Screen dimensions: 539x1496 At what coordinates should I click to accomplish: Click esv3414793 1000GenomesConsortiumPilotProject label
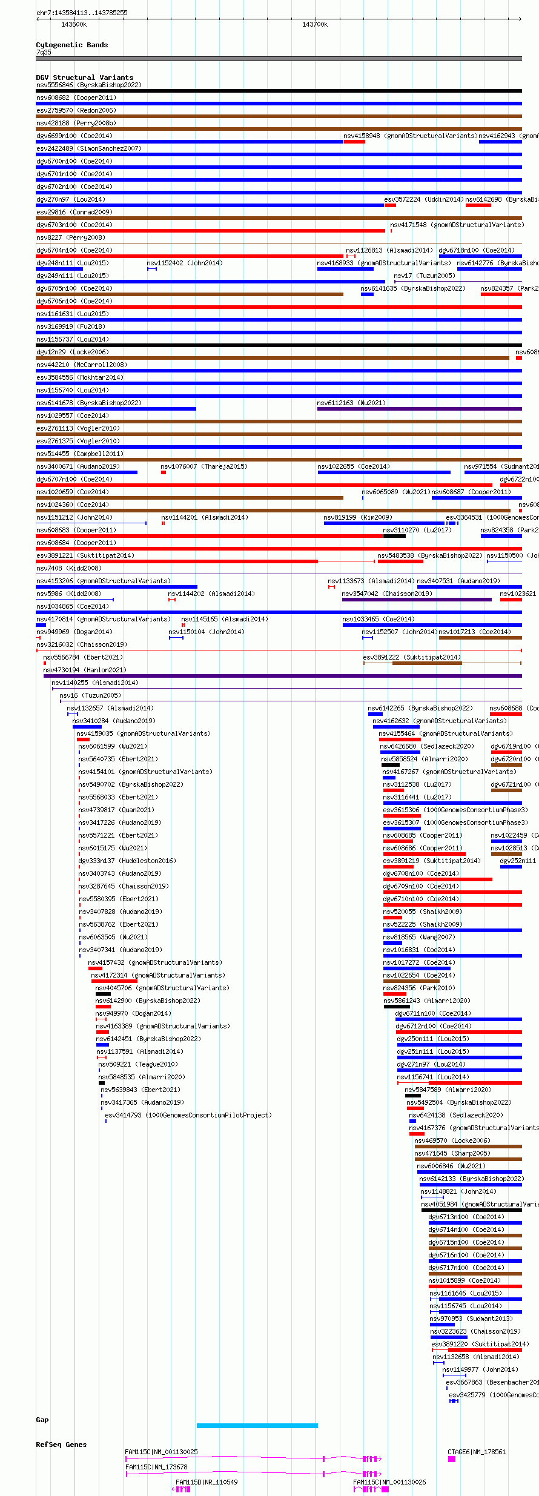188,1115
